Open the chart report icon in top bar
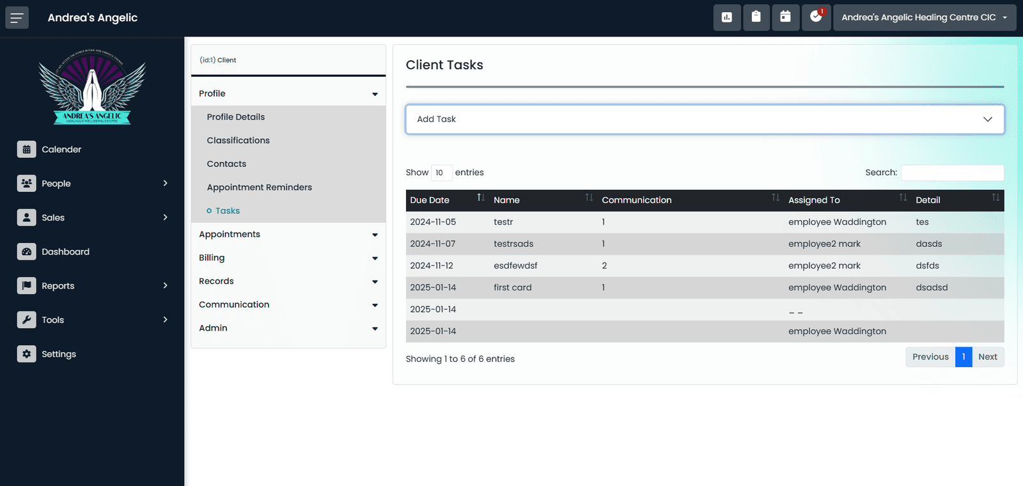1023x486 pixels. click(x=727, y=17)
